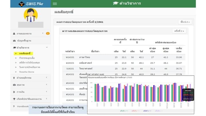This screenshot has height=116, width=206.
Task: Click the bitcoin icon beside การเงิน
Action: click(14, 92)
